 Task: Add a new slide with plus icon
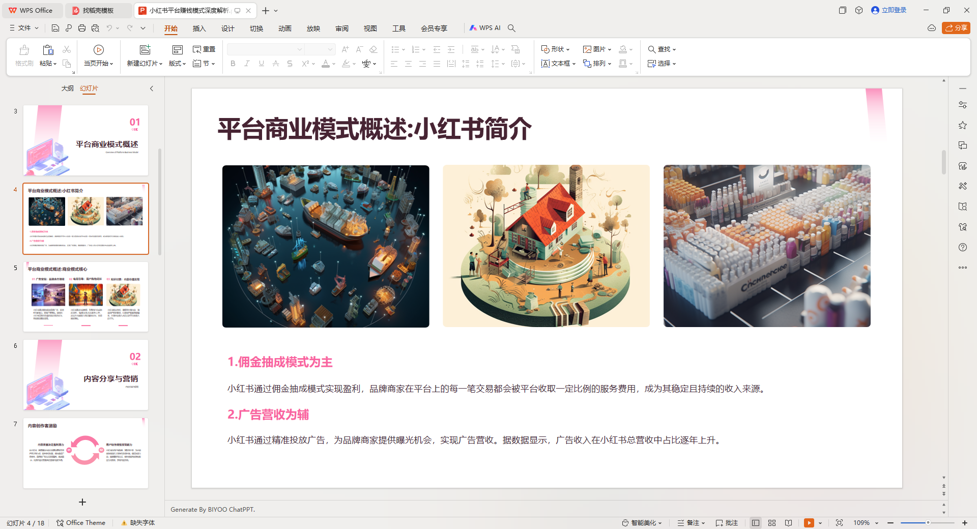82,502
